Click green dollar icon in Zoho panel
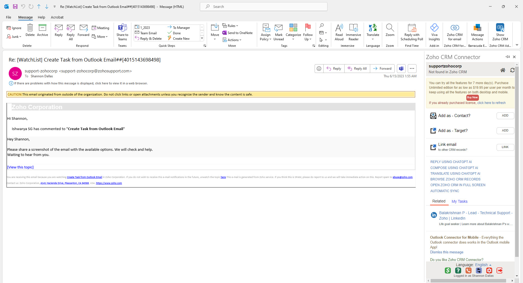The width and height of the screenshot is (523, 283). tap(448, 270)
